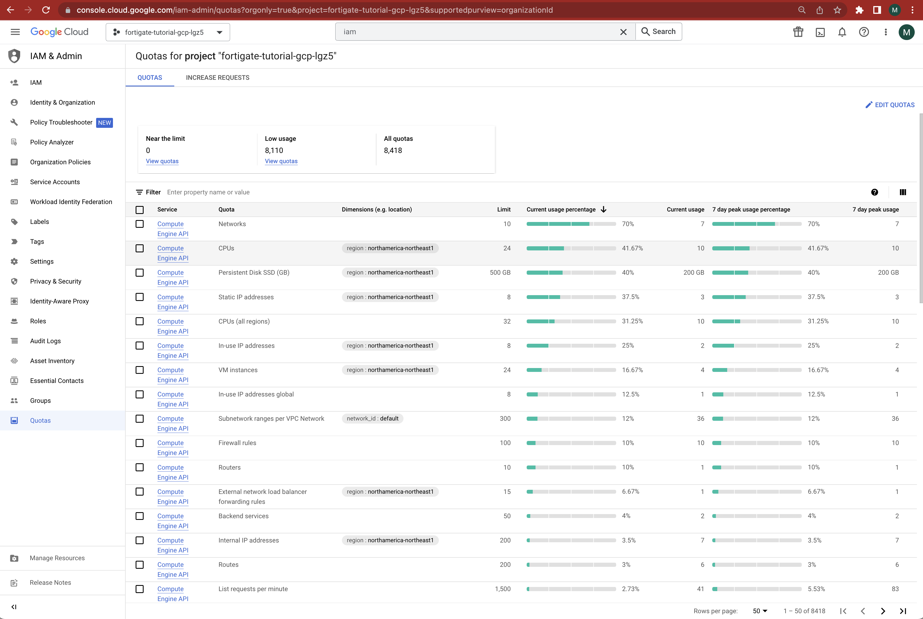The image size is (923, 619).
Task: Collapse the left sidebar
Action: [14, 607]
